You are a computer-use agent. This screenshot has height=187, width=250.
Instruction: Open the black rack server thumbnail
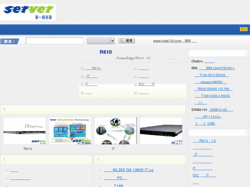click(x=161, y=131)
